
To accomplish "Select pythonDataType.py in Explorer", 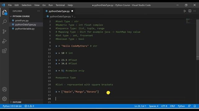I will [x=25, y=25].
